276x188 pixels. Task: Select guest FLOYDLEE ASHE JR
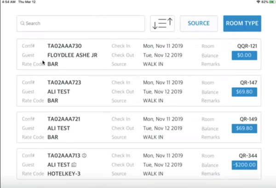coord(72,55)
